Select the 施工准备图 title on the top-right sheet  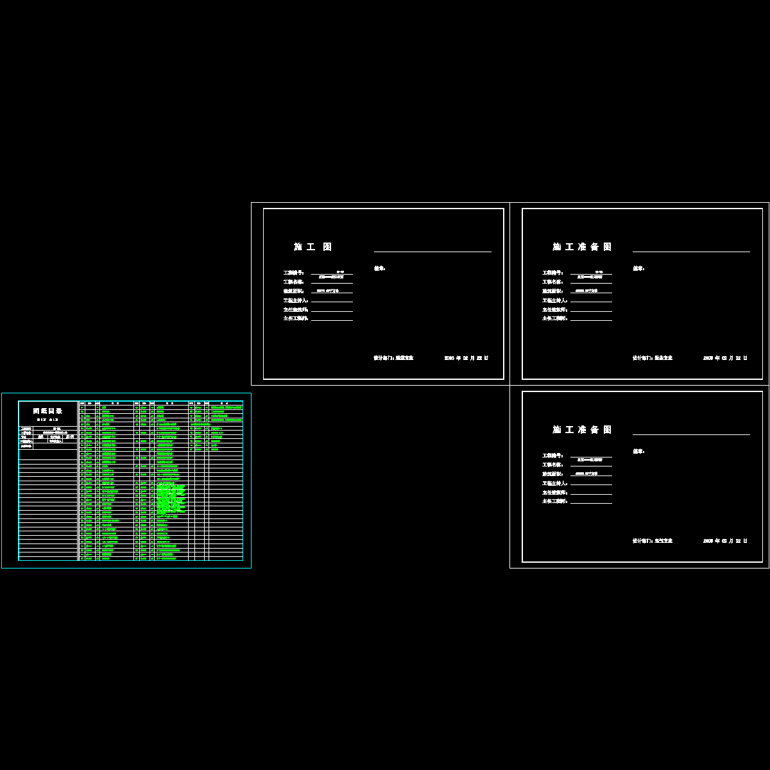click(582, 247)
